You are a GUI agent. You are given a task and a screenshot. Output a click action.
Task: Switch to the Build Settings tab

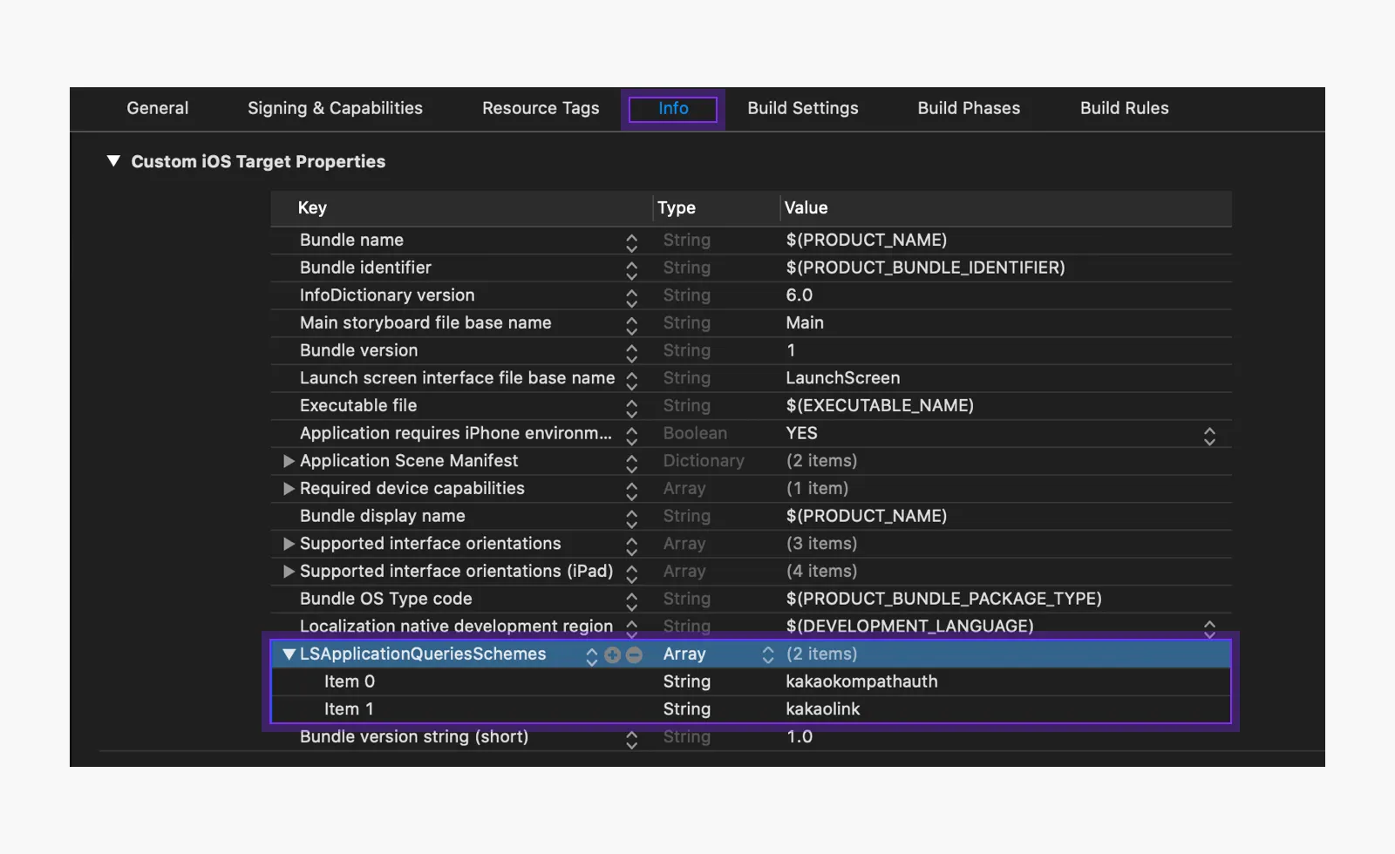[x=802, y=108]
